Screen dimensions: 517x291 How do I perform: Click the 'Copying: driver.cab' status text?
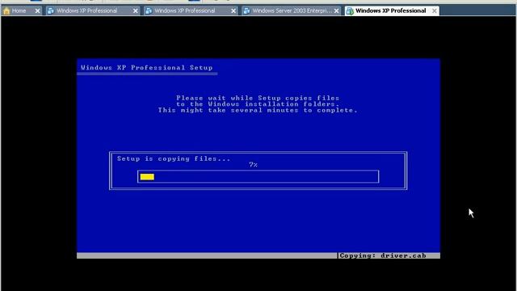coord(383,255)
